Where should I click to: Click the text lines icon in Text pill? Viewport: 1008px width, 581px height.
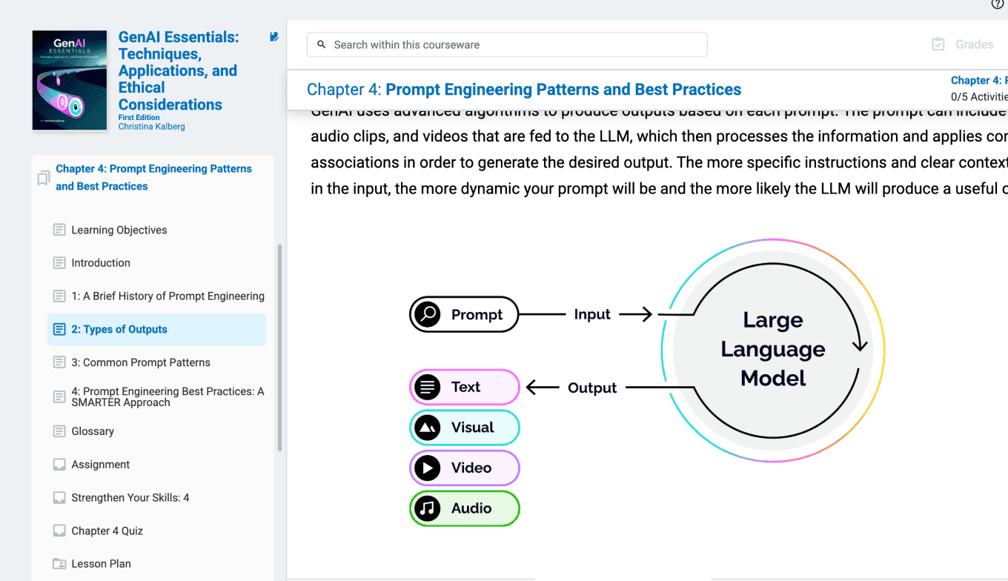pos(428,387)
